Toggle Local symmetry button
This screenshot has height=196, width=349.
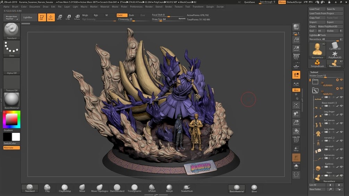point(296,75)
